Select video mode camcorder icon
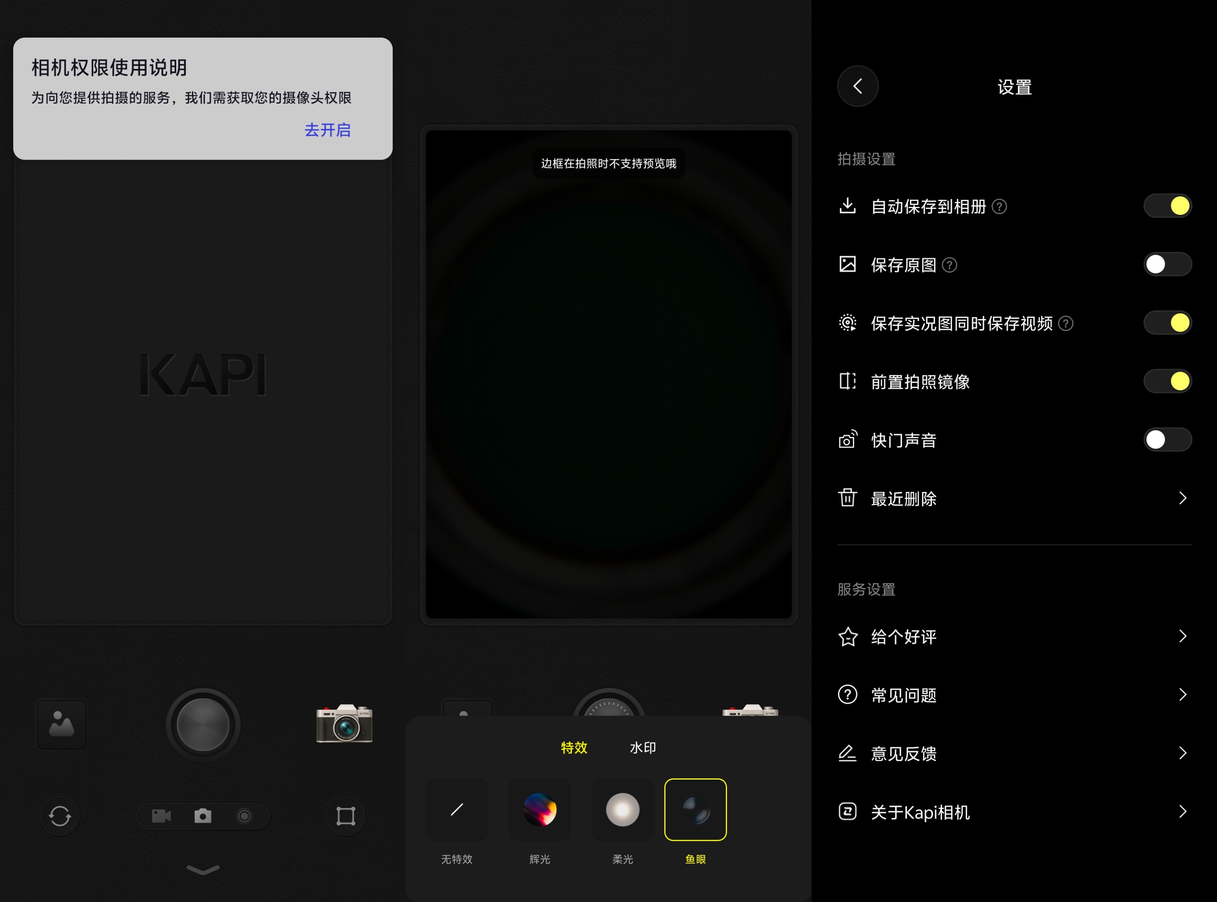Screen dimensions: 1217x902 (x=161, y=816)
